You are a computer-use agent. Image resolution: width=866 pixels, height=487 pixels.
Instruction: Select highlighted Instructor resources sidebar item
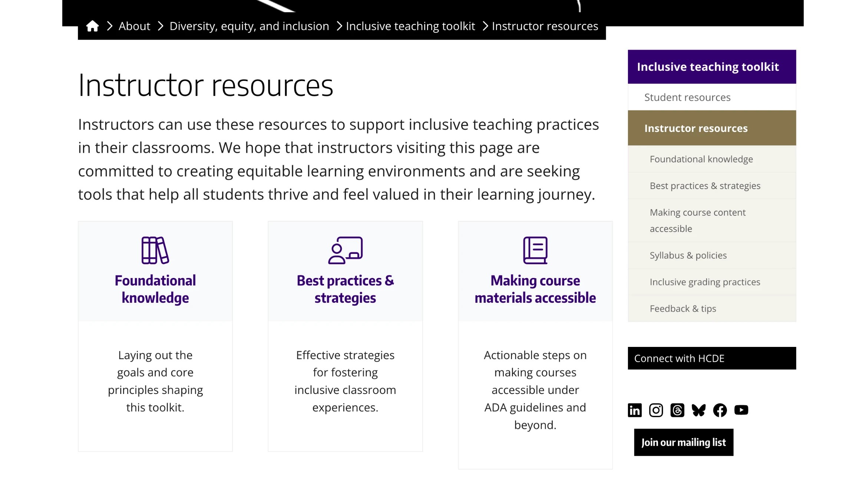[712, 128]
